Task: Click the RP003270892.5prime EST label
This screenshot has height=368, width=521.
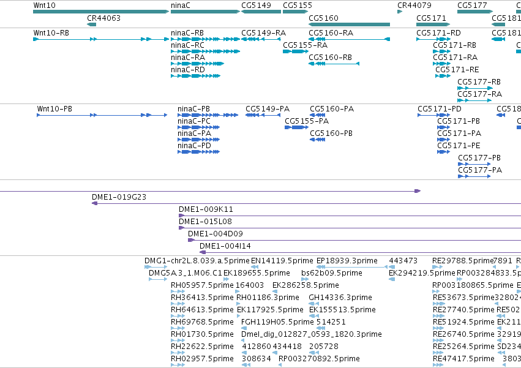Action: [x=319, y=359]
